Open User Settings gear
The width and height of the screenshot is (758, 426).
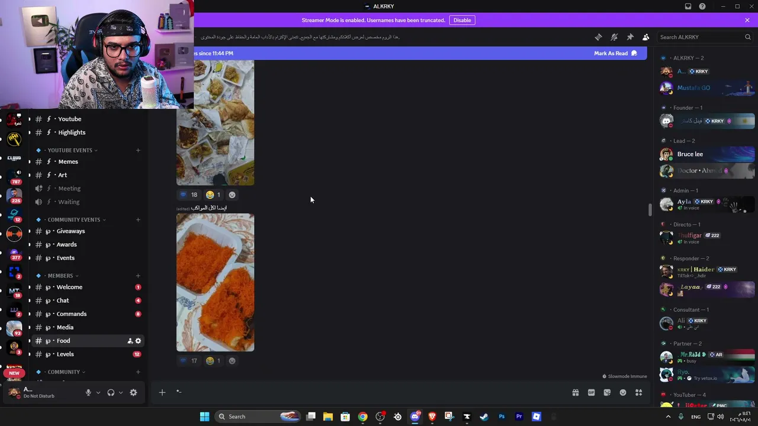(x=133, y=392)
